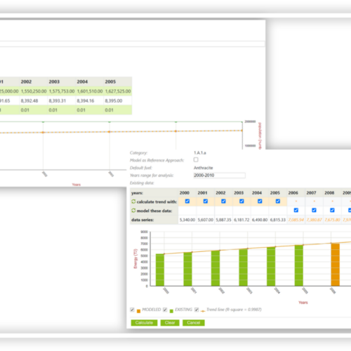Click data series value 6,490.80
Image resolution: width=351 pixels, height=351 pixels.
260,220
